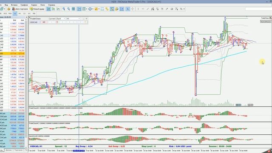Select the M30 timeframe button

tap(10, 13)
